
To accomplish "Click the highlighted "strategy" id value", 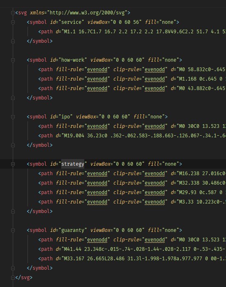I will point(73,164).
